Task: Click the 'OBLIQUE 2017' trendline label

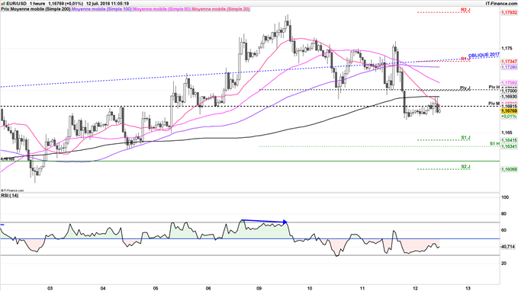Action: (484, 55)
